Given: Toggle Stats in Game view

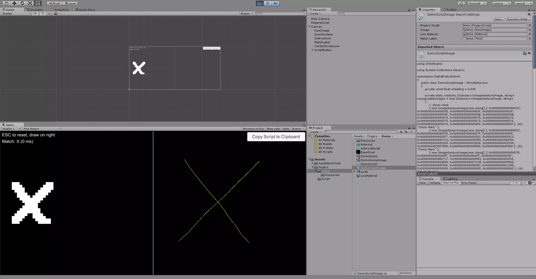Looking at the screenshot, I should 286,129.
